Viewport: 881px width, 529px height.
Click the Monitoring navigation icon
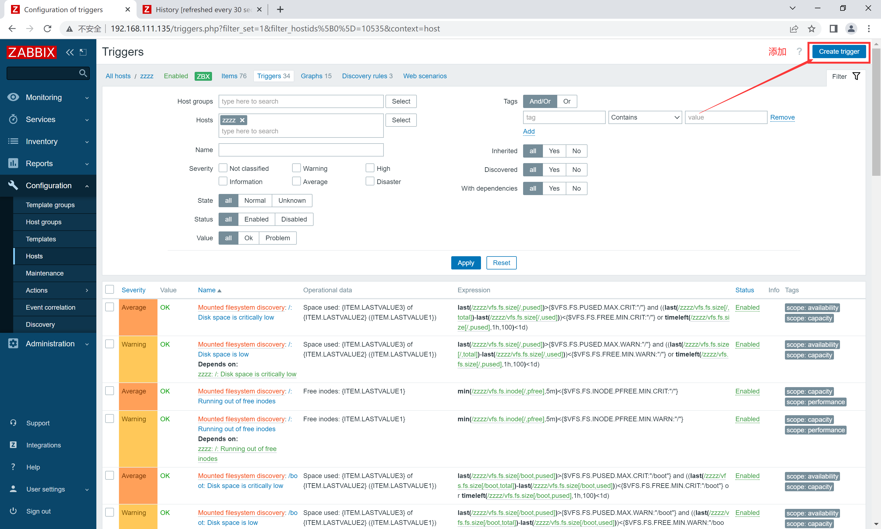click(13, 97)
